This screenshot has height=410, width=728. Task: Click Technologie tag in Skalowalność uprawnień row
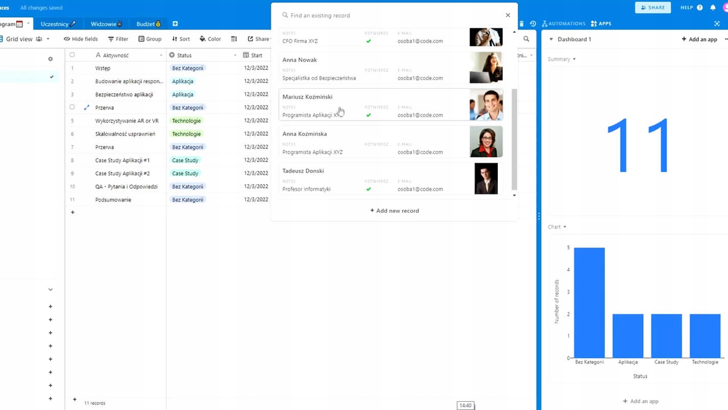click(x=186, y=134)
